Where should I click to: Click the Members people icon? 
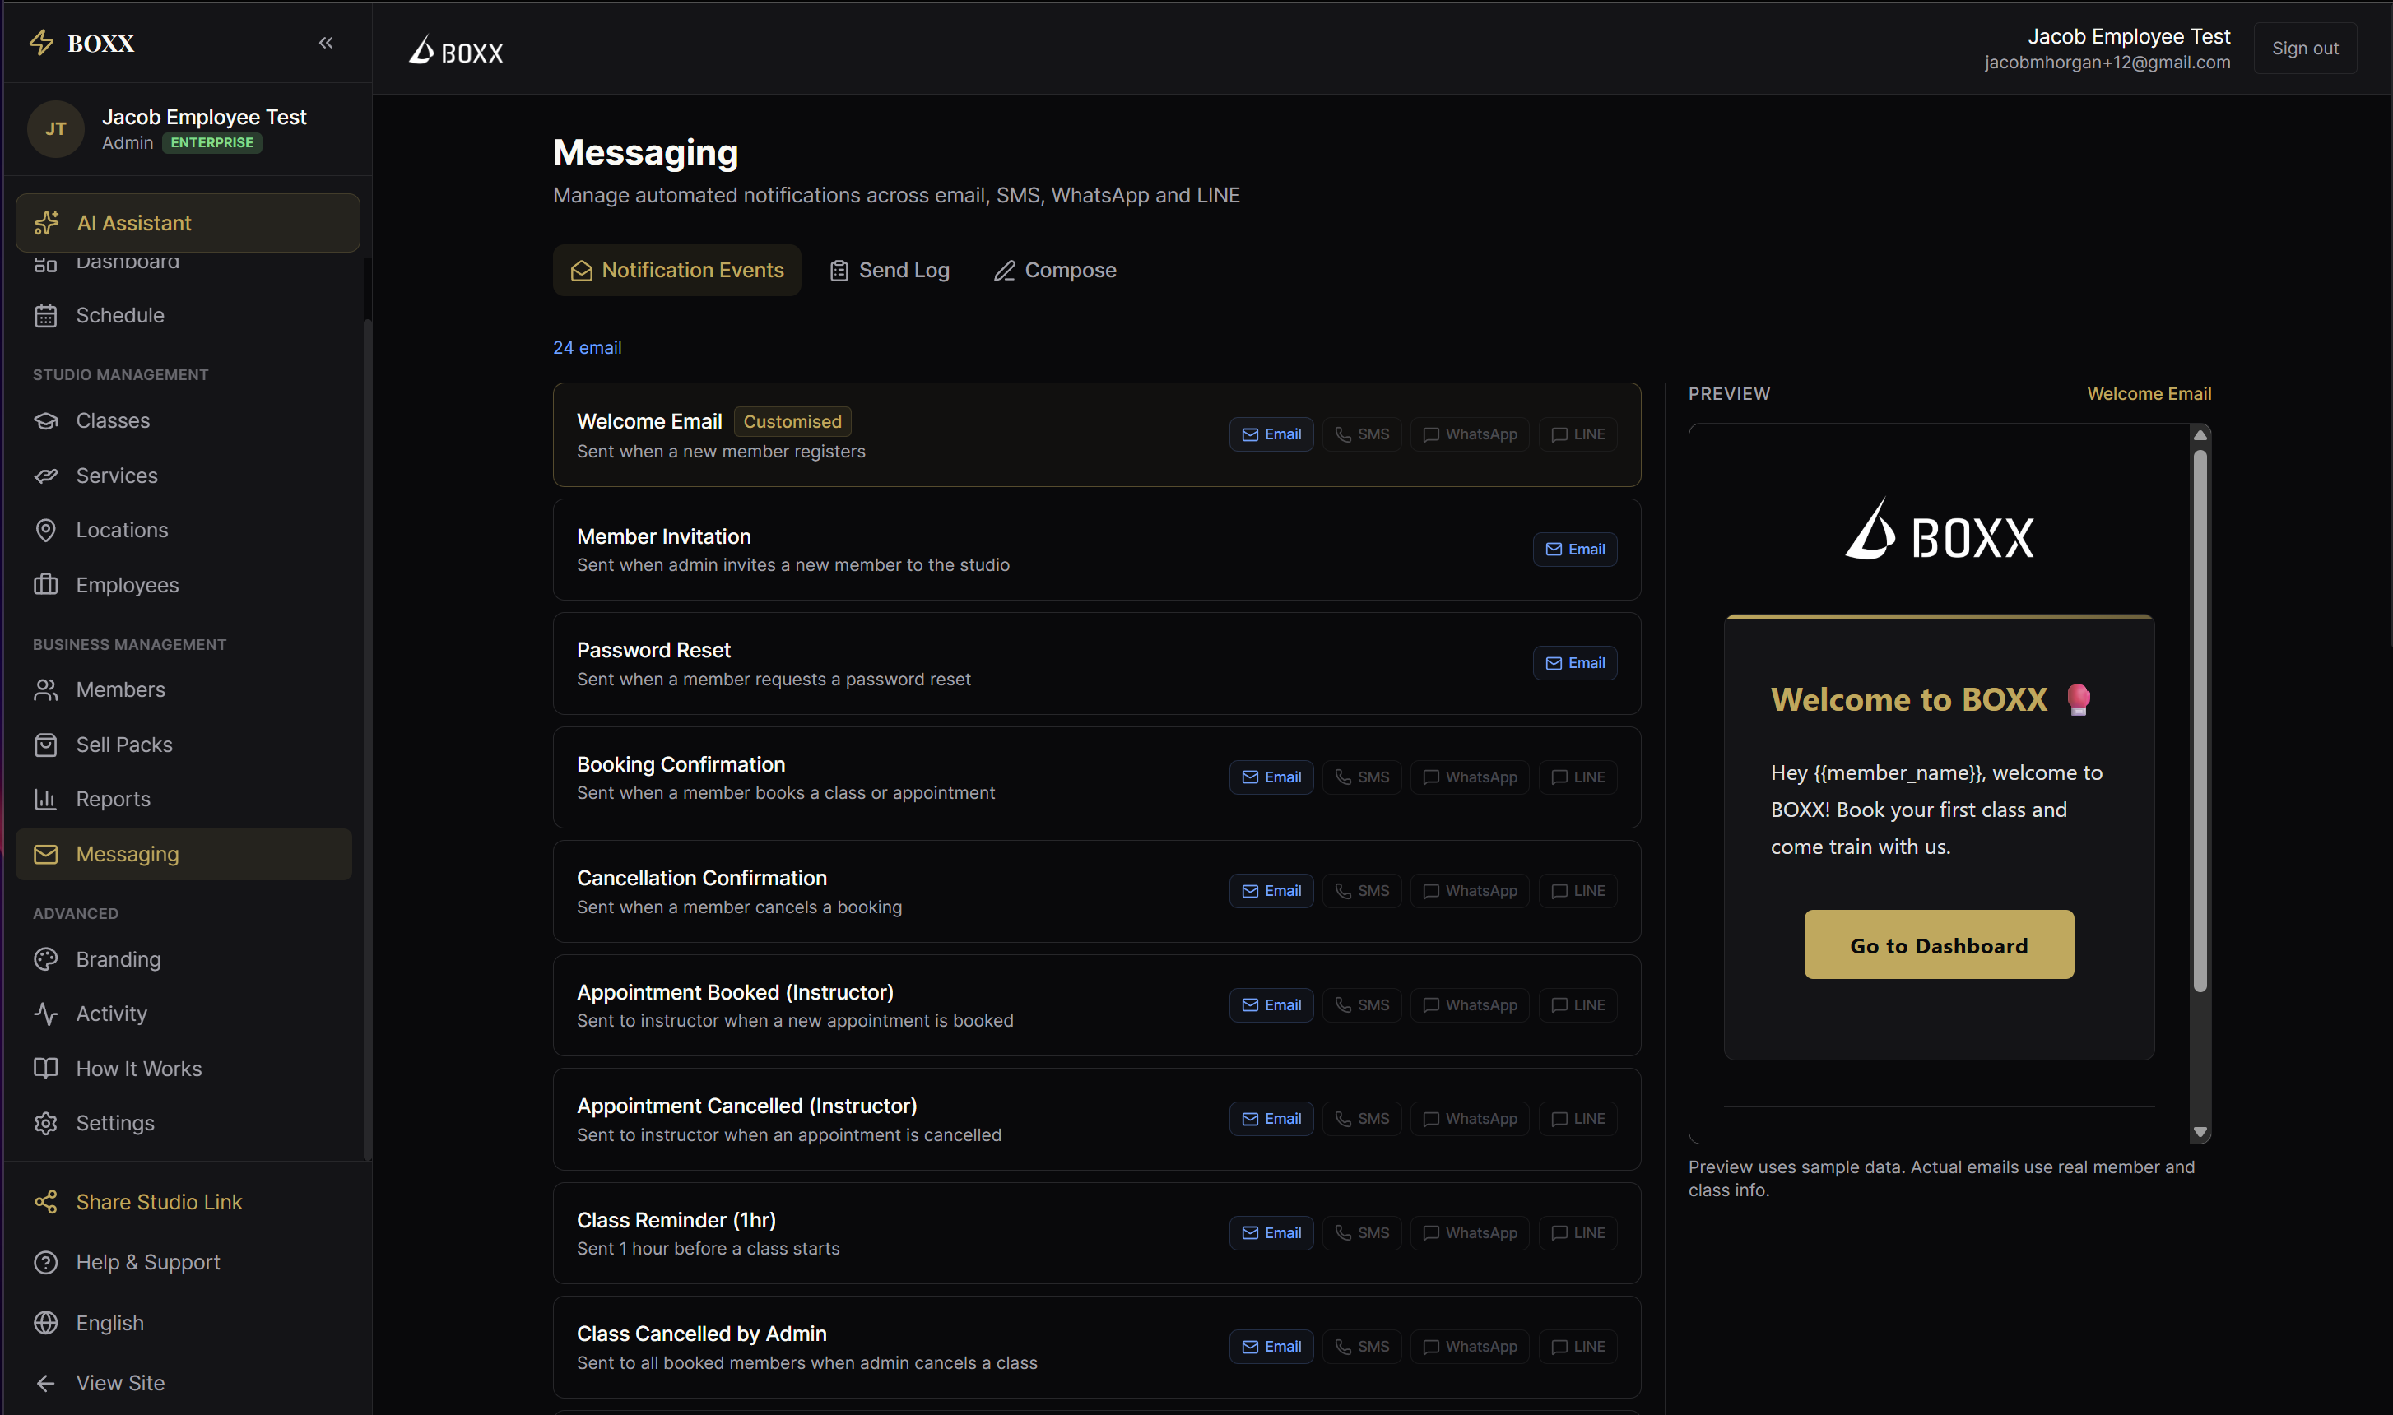click(x=46, y=689)
